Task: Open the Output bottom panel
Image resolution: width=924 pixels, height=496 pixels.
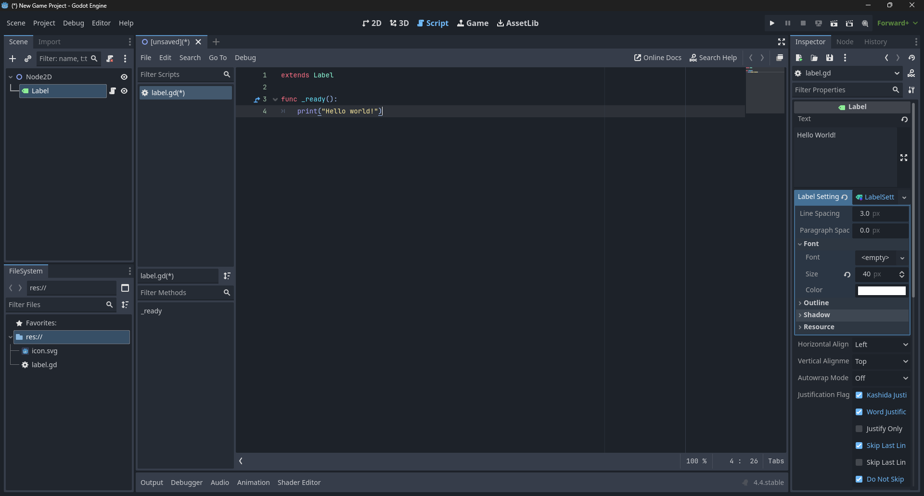Action: (x=152, y=483)
